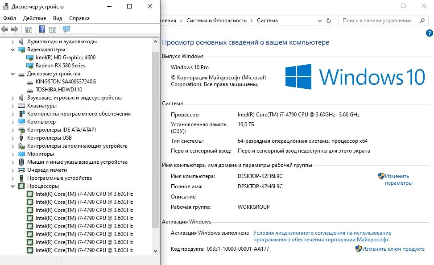Click the Device Manager tree scrollbar up arrow
Image resolution: width=434 pixels, height=265 pixels.
tap(155, 41)
